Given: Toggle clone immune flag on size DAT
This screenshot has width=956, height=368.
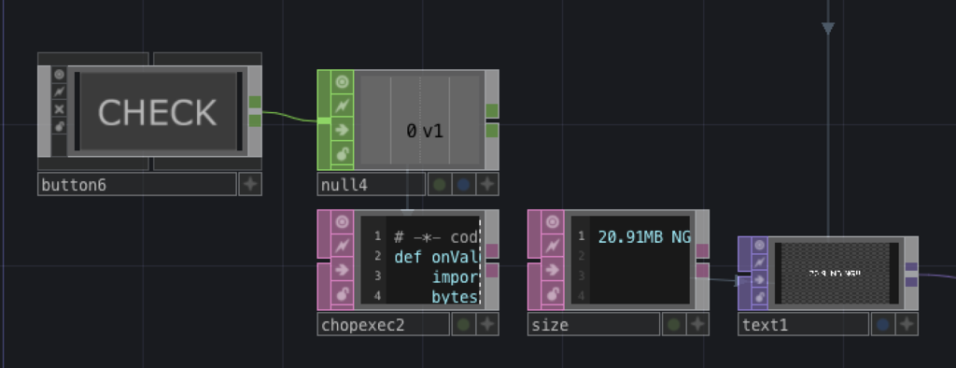Looking at the screenshot, I should [553, 246].
